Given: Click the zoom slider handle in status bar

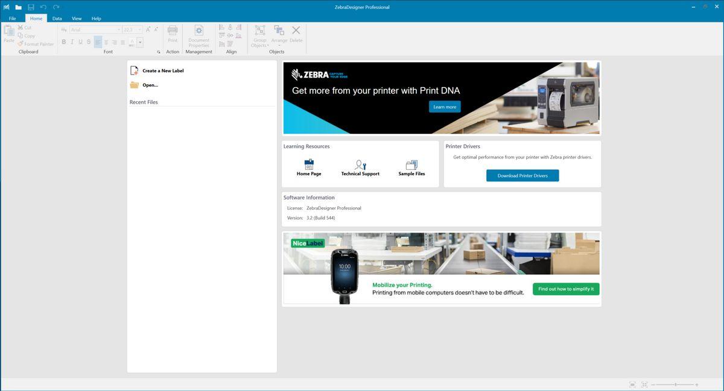Looking at the screenshot, I should point(676,384).
